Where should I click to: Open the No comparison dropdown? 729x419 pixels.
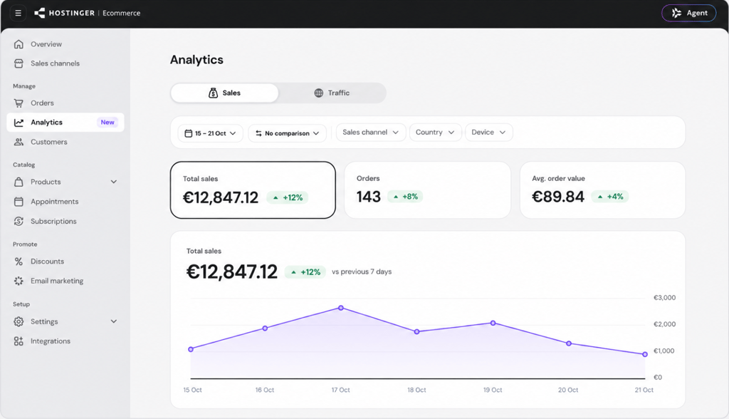point(288,133)
